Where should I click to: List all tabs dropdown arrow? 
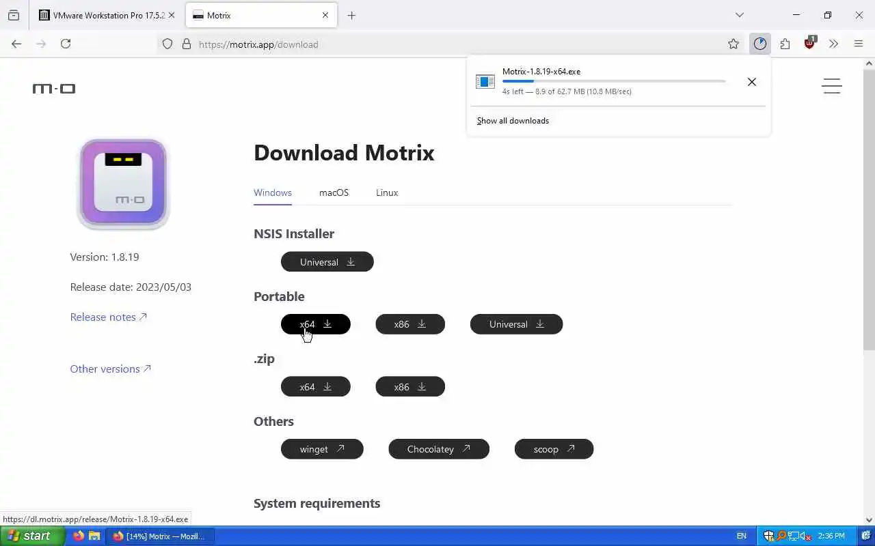(739, 15)
